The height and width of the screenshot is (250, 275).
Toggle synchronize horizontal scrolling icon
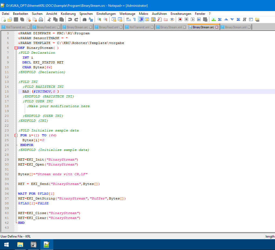pos(120,19)
